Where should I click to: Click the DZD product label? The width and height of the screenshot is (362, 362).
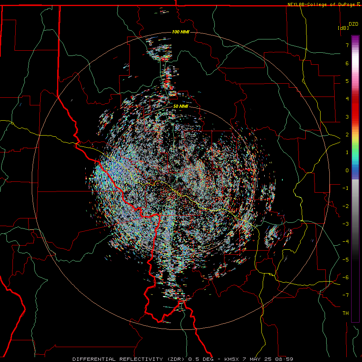354,24
